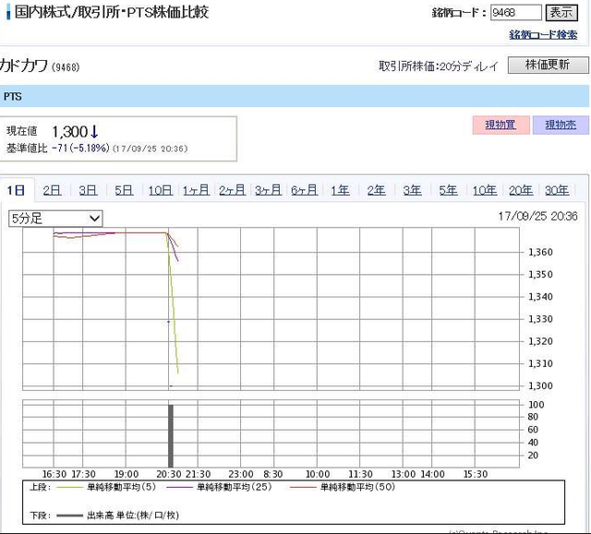Image resolution: width=591 pixels, height=534 pixels.
Task: Click the 表示 button
Action: point(561,13)
